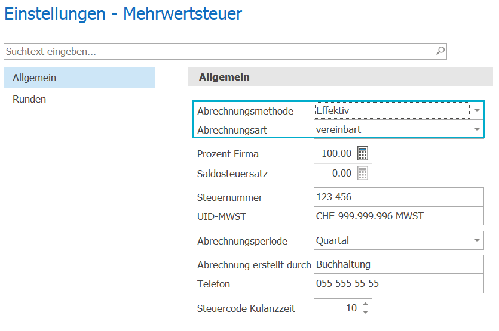The height and width of the screenshot is (331, 499).
Task: Open the Abrechnungsmethode dropdown arrow
Action: [x=477, y=110]
